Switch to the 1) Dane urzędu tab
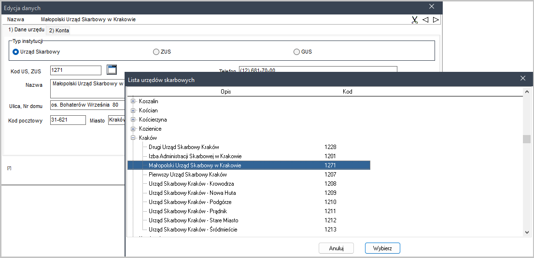The height and width of the screenshot is (258, 534). 26,30
